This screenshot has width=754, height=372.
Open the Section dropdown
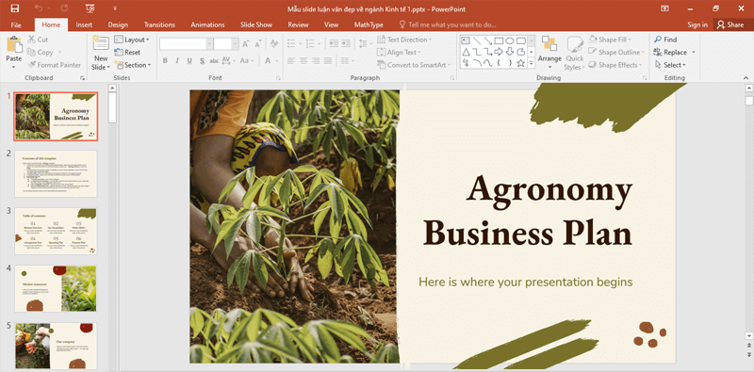coord(133,65)
